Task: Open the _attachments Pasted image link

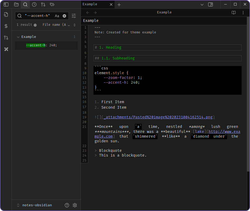Action: [158, 117]
